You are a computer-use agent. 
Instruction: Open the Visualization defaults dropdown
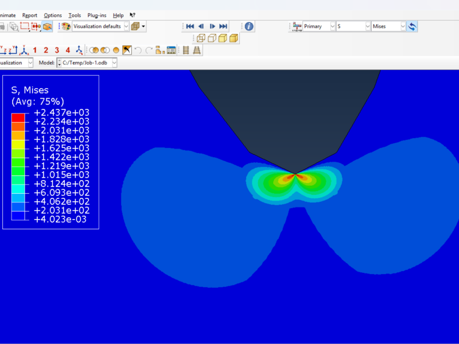pyautogui.click(x=126, y=26)
